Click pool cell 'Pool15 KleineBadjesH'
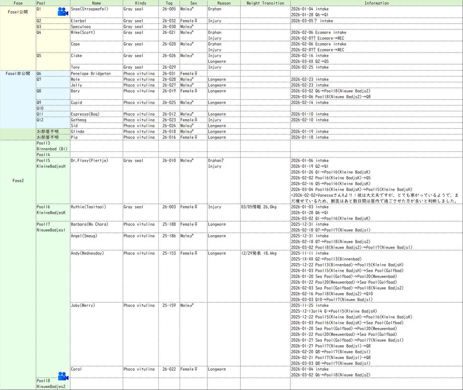463x390 pixels. (x=53, y=181)
